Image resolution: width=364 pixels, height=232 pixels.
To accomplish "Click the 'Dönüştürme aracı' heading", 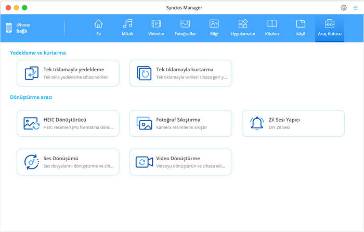I will [x=31, y=97].
